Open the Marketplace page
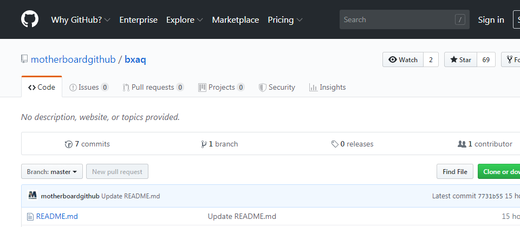Image resolution: width=520 pixels, height=227 pixels. [236, 20]
